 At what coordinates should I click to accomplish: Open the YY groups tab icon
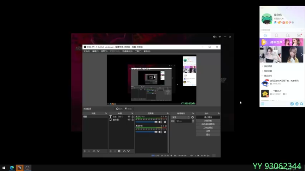288,35
